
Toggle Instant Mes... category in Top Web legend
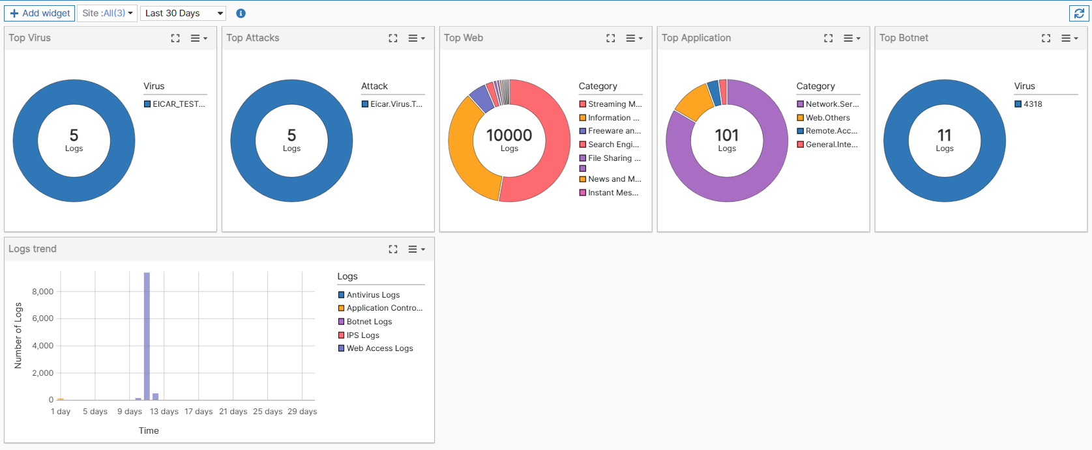pyautogui.click(x=610, y=193)
